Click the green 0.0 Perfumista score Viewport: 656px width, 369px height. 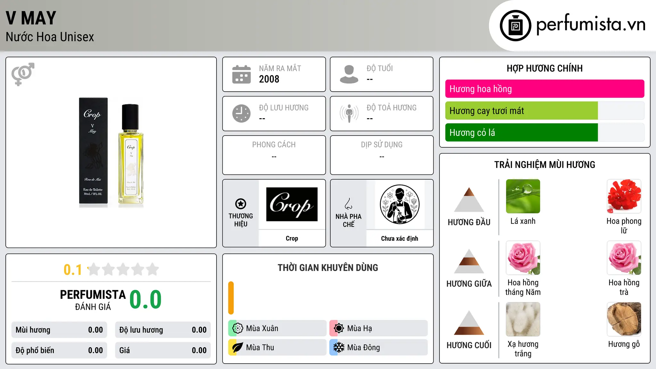point(145,299)
